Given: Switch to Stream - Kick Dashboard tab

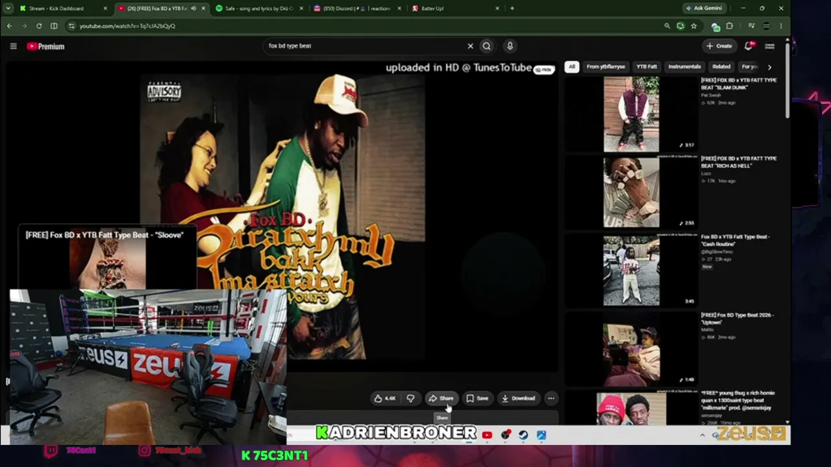Looking at the screenshot, I should (62, 8).
